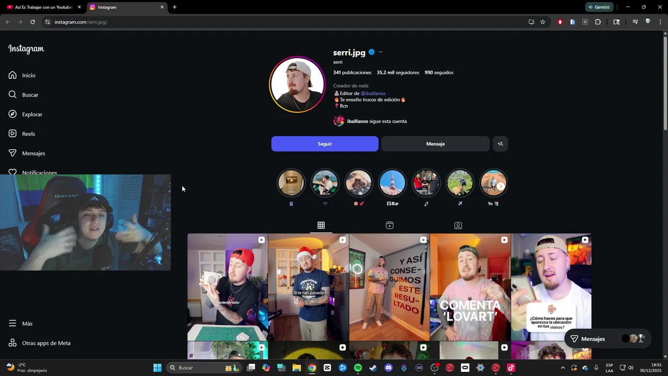Click the verified badge next to serri.jpg
The height and width of the screenshot is (376, 668).
[x=372, y=52]
